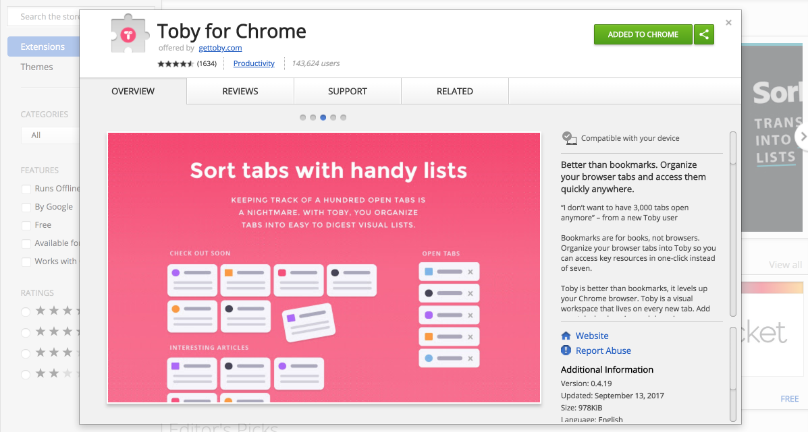Go to fifth screenshot carousel dot

(x=343, y=117)
